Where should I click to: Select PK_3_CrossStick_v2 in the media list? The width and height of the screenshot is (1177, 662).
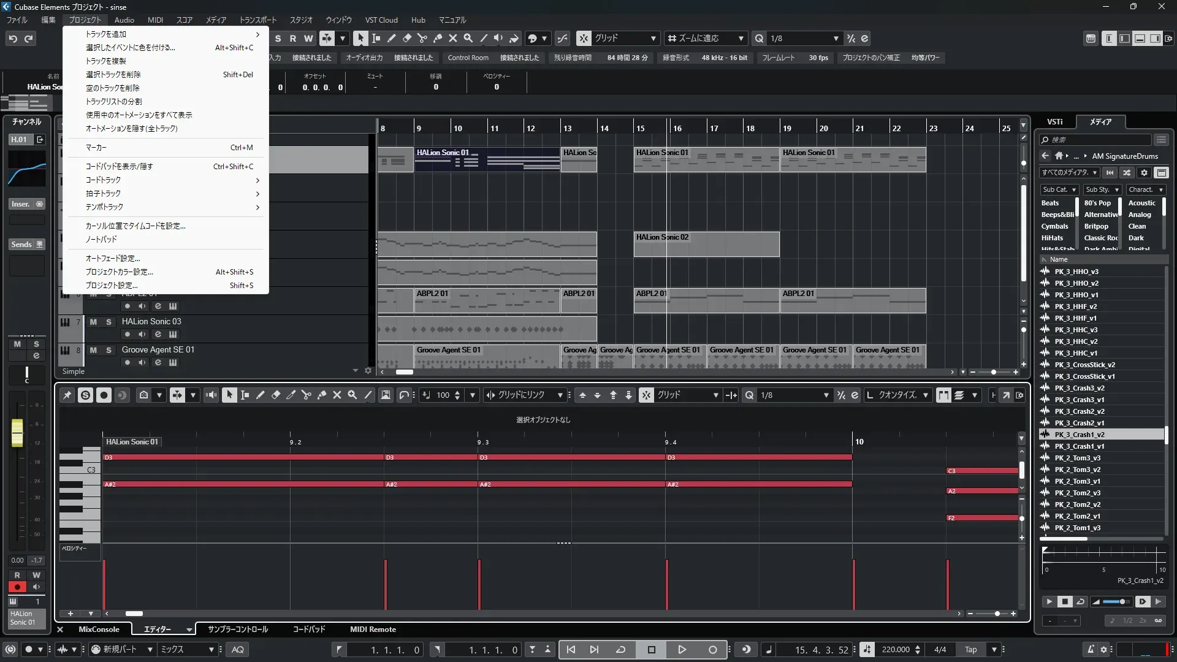point(1084,365)
